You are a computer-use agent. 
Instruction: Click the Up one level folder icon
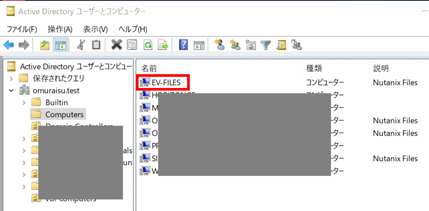coord(45,45)
